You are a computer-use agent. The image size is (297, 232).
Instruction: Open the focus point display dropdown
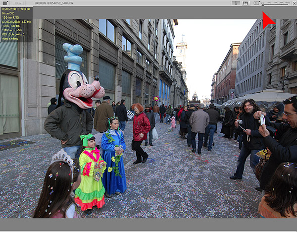[256, 3]
